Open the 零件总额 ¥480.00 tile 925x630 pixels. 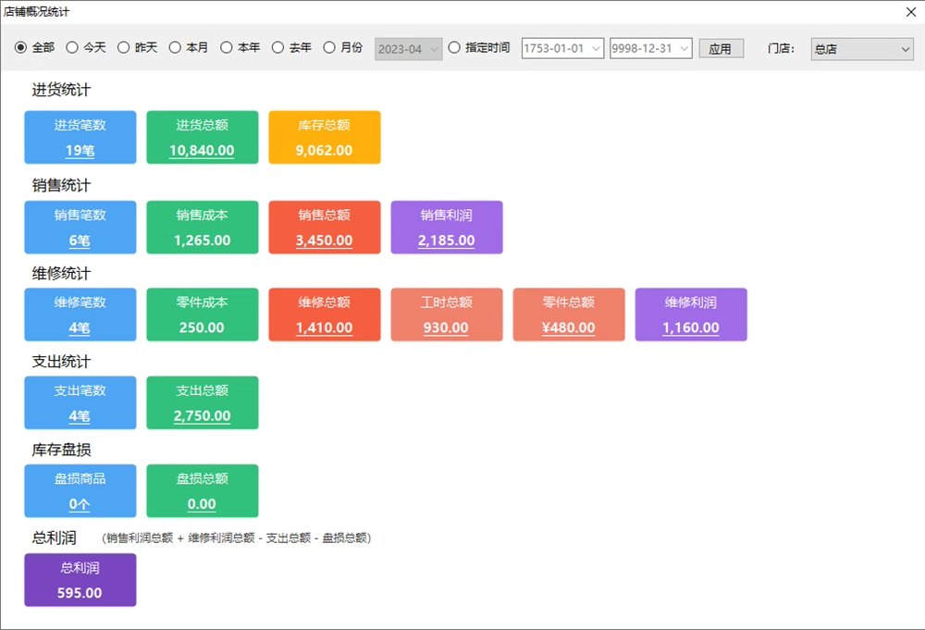coord(569,315)
